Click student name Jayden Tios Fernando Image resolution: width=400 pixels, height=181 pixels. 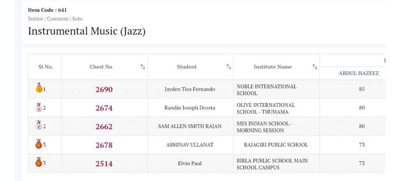coord(190,89)
